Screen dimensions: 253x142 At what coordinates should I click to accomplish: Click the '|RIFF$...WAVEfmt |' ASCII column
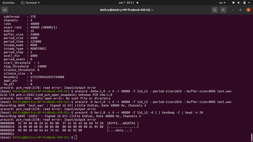pos(123,123)
